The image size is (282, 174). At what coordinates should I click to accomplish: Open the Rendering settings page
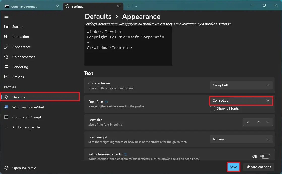tap(20, 67)
